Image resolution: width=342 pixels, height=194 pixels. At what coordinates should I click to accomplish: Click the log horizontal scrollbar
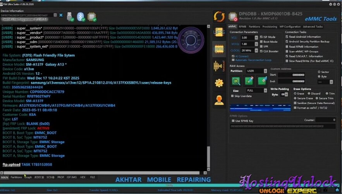101,173
